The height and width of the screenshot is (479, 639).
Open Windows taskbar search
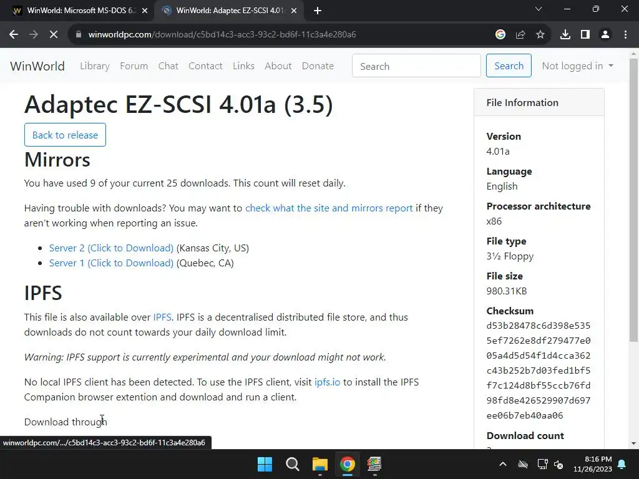tap(292, 464)
